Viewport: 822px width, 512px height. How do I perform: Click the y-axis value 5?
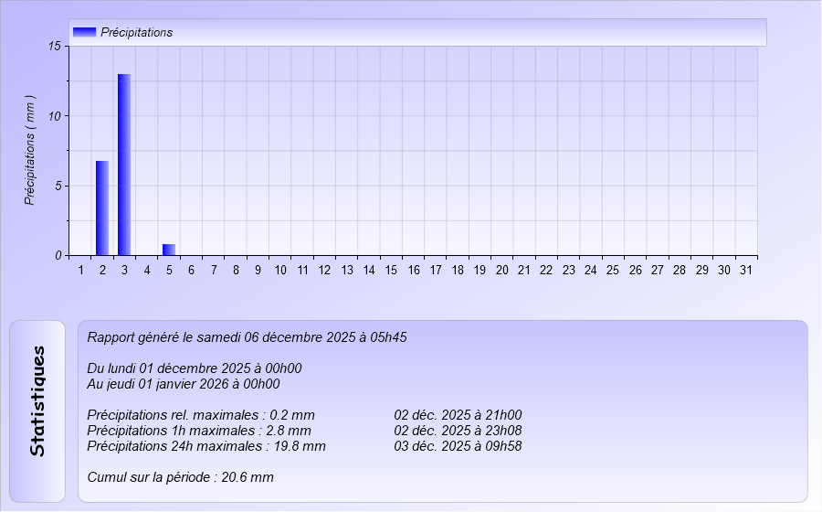[x=58, y=186]
